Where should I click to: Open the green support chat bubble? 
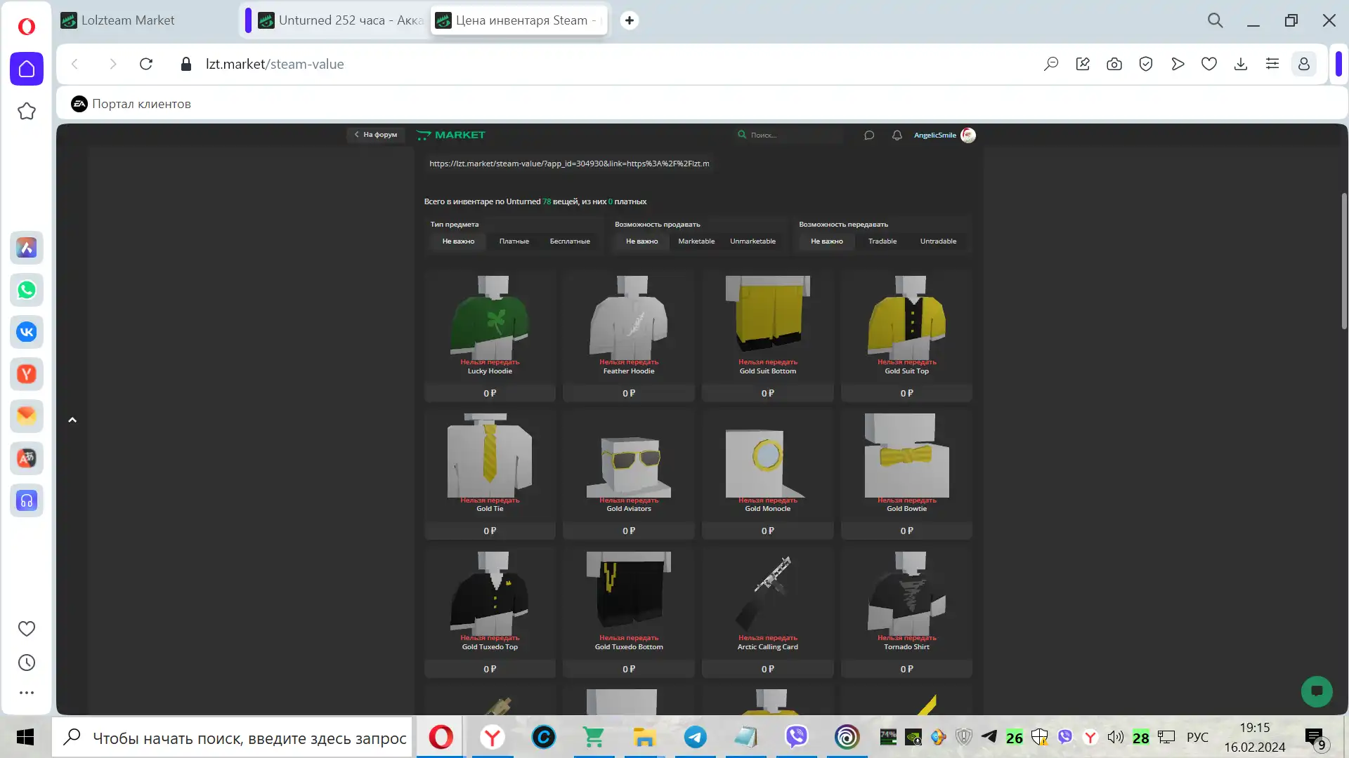1317,691
